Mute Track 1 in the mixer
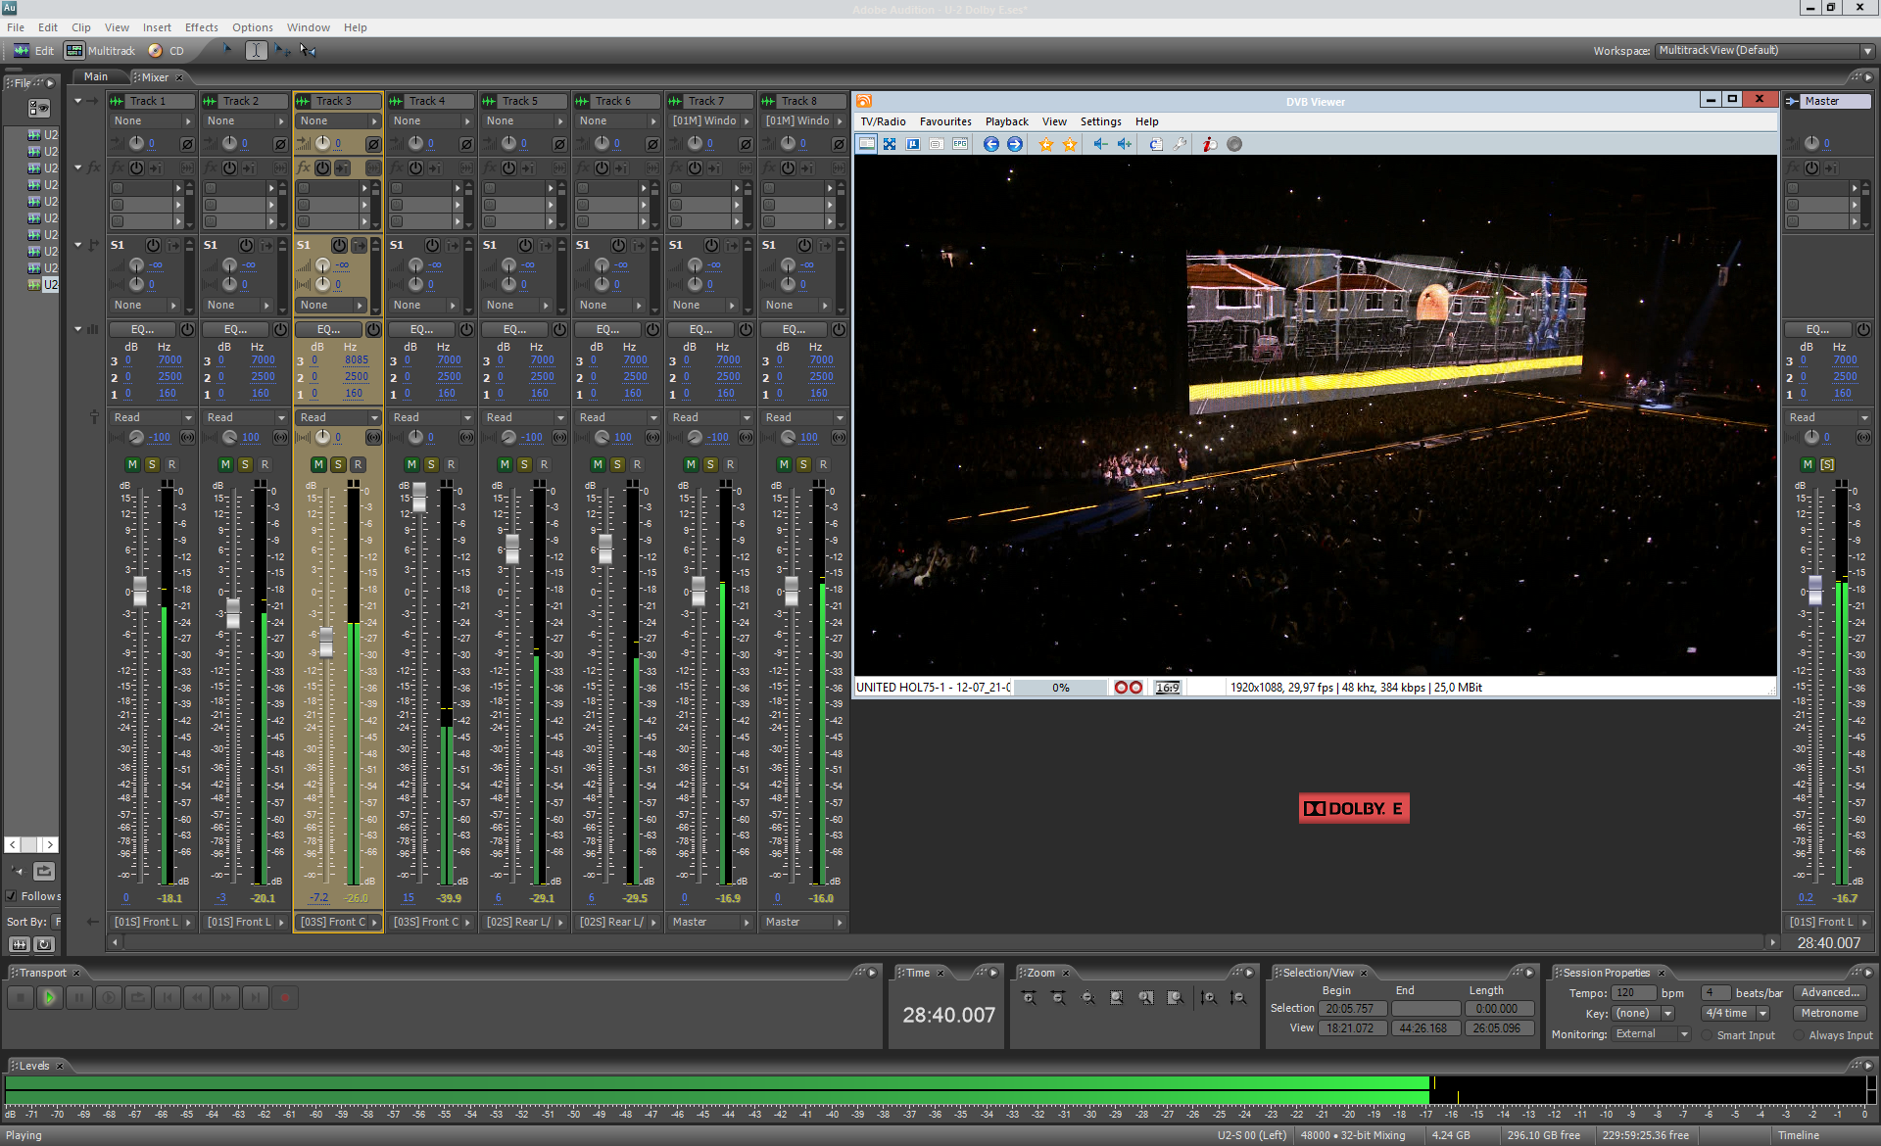The height and width of the screenshot is (1146, 1881). (x=132, y=464)
